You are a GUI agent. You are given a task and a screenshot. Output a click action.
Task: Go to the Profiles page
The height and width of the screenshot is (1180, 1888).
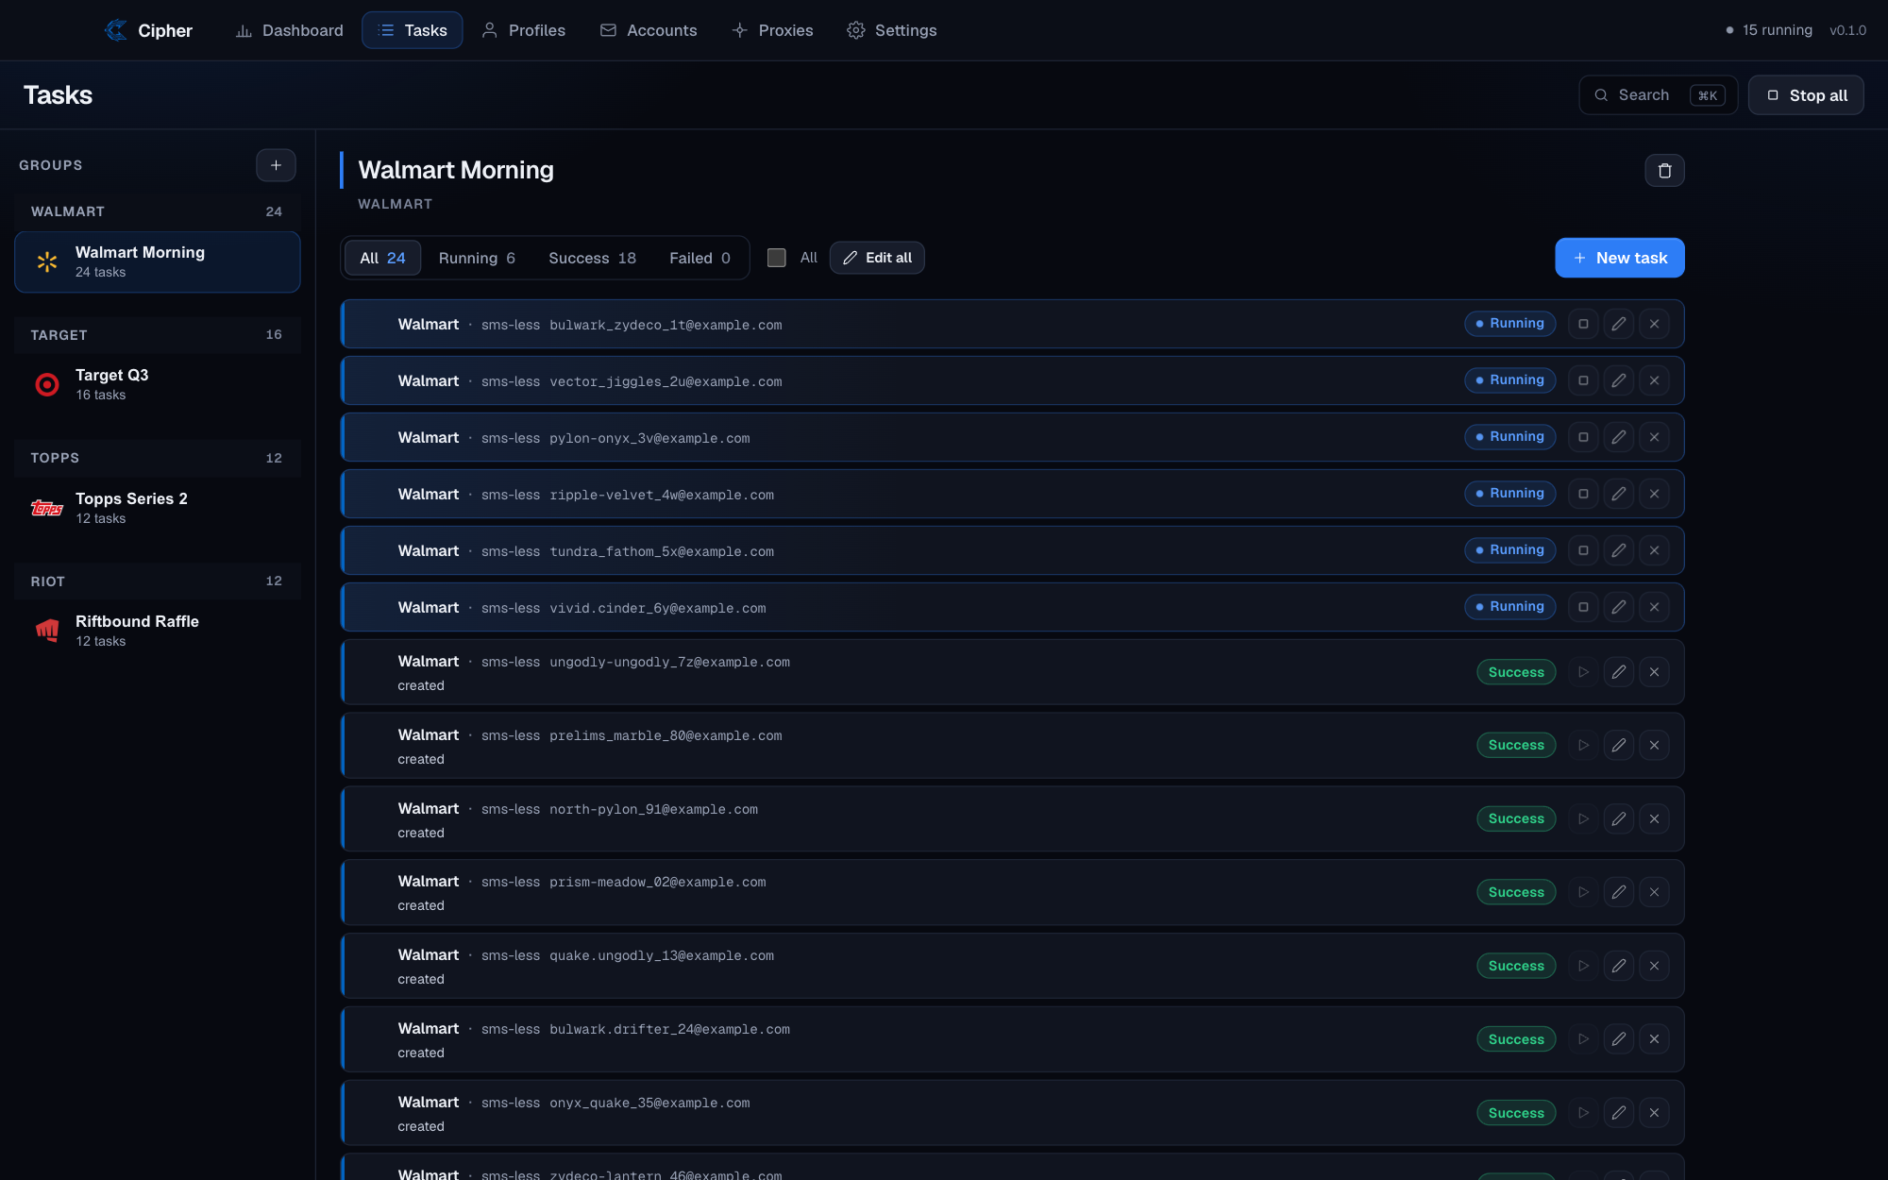tap(523, 30)
